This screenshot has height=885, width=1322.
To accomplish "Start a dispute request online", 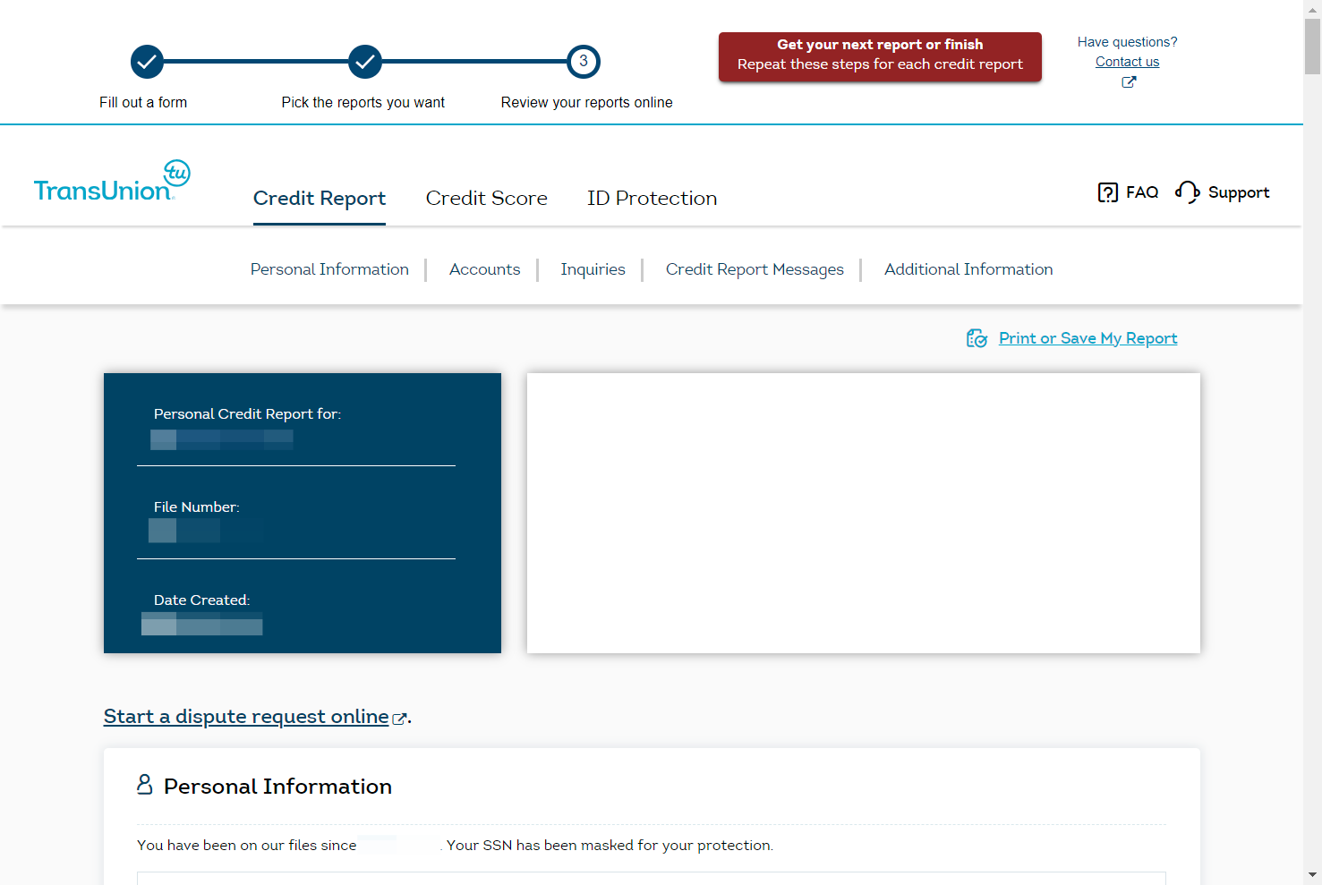I will pyautogui.click(x=246, y=717).
